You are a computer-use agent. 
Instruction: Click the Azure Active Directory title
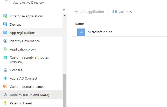[29, 2]
